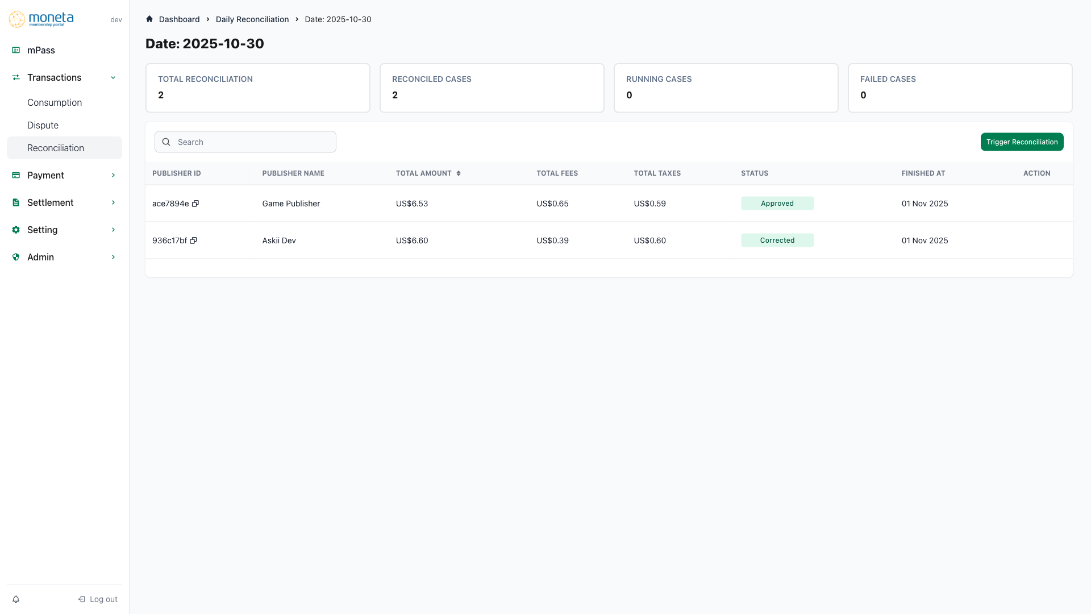This screenshot has height=614, width=1091.
Task: Click the Admin shield icon
Action: (x=15, y=257)
